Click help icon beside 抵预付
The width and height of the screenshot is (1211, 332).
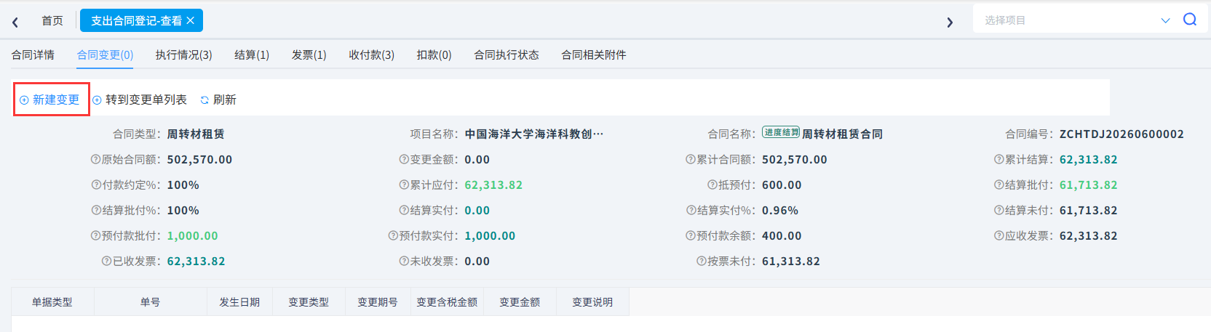[x=712, y=185]
